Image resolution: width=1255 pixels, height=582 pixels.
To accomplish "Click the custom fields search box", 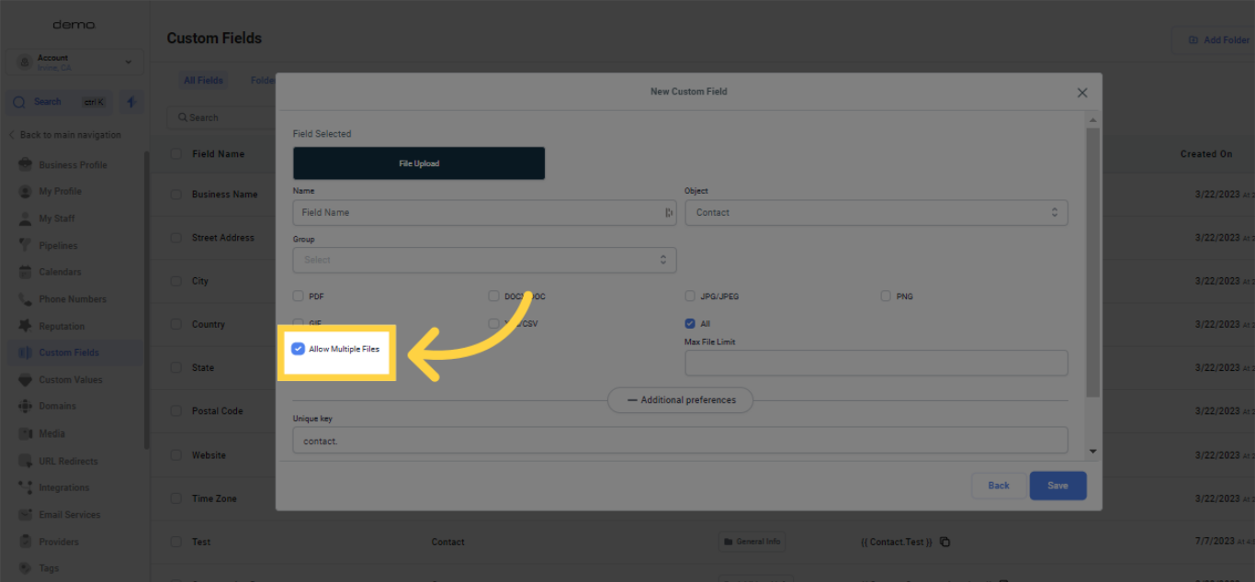I will [x=221, y=118].
